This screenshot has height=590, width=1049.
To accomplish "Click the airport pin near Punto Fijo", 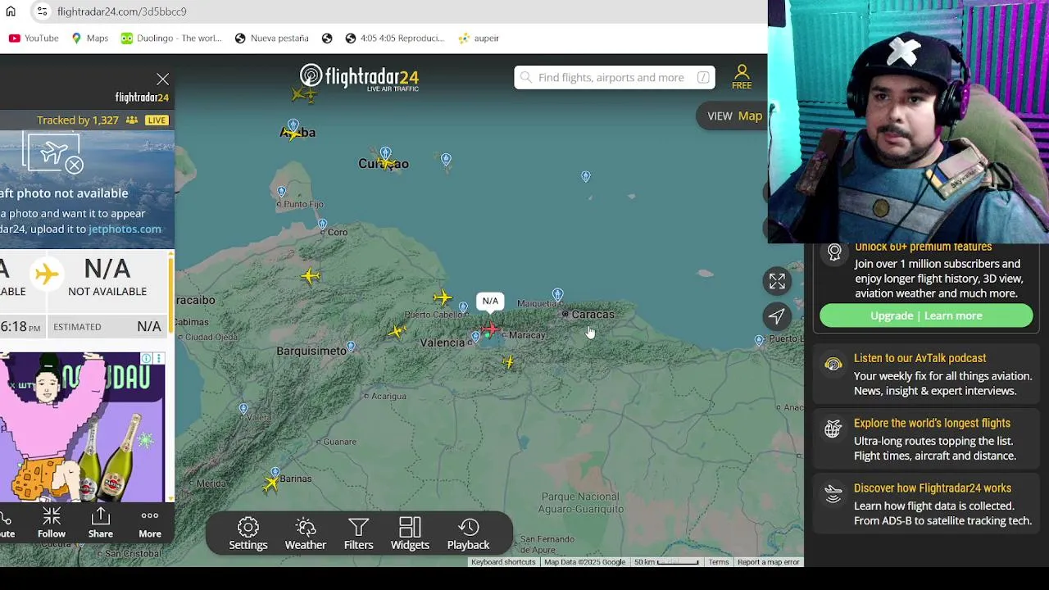I will pos(281,192).
